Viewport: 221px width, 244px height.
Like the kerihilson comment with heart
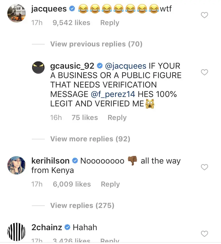click(204, 167)
